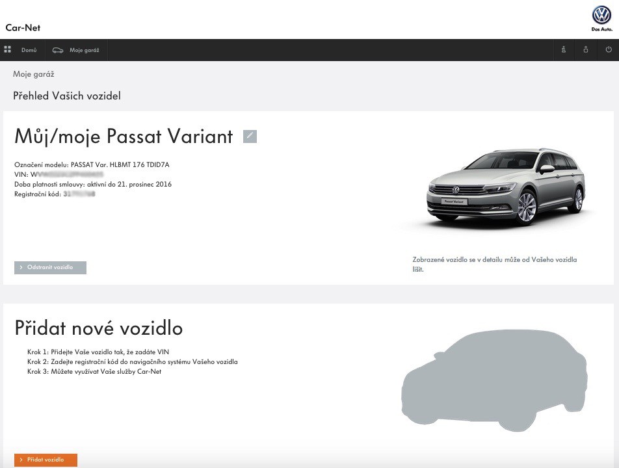The width and height of the screenshot is (619, 468).
Task: Go to the Domů menu item
Action: pos(29,50)
